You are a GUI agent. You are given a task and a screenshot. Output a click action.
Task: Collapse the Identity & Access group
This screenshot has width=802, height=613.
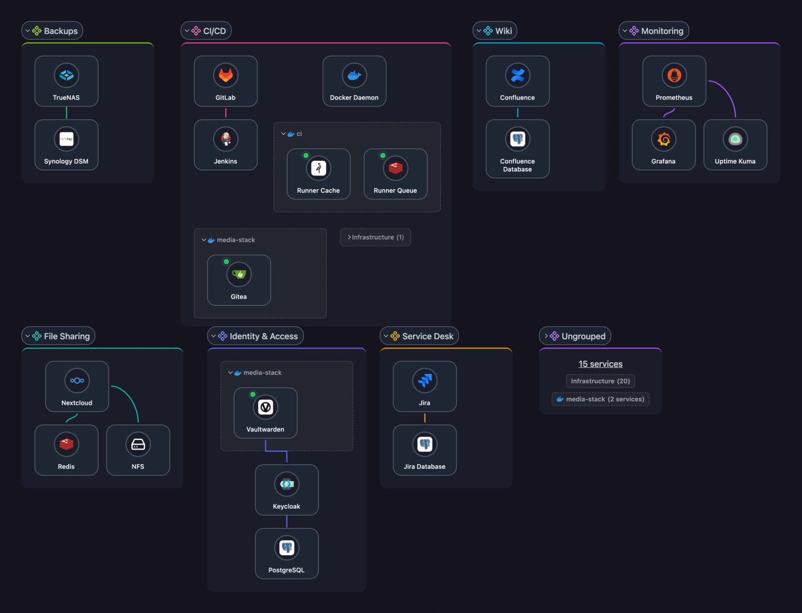pos(213,336)
